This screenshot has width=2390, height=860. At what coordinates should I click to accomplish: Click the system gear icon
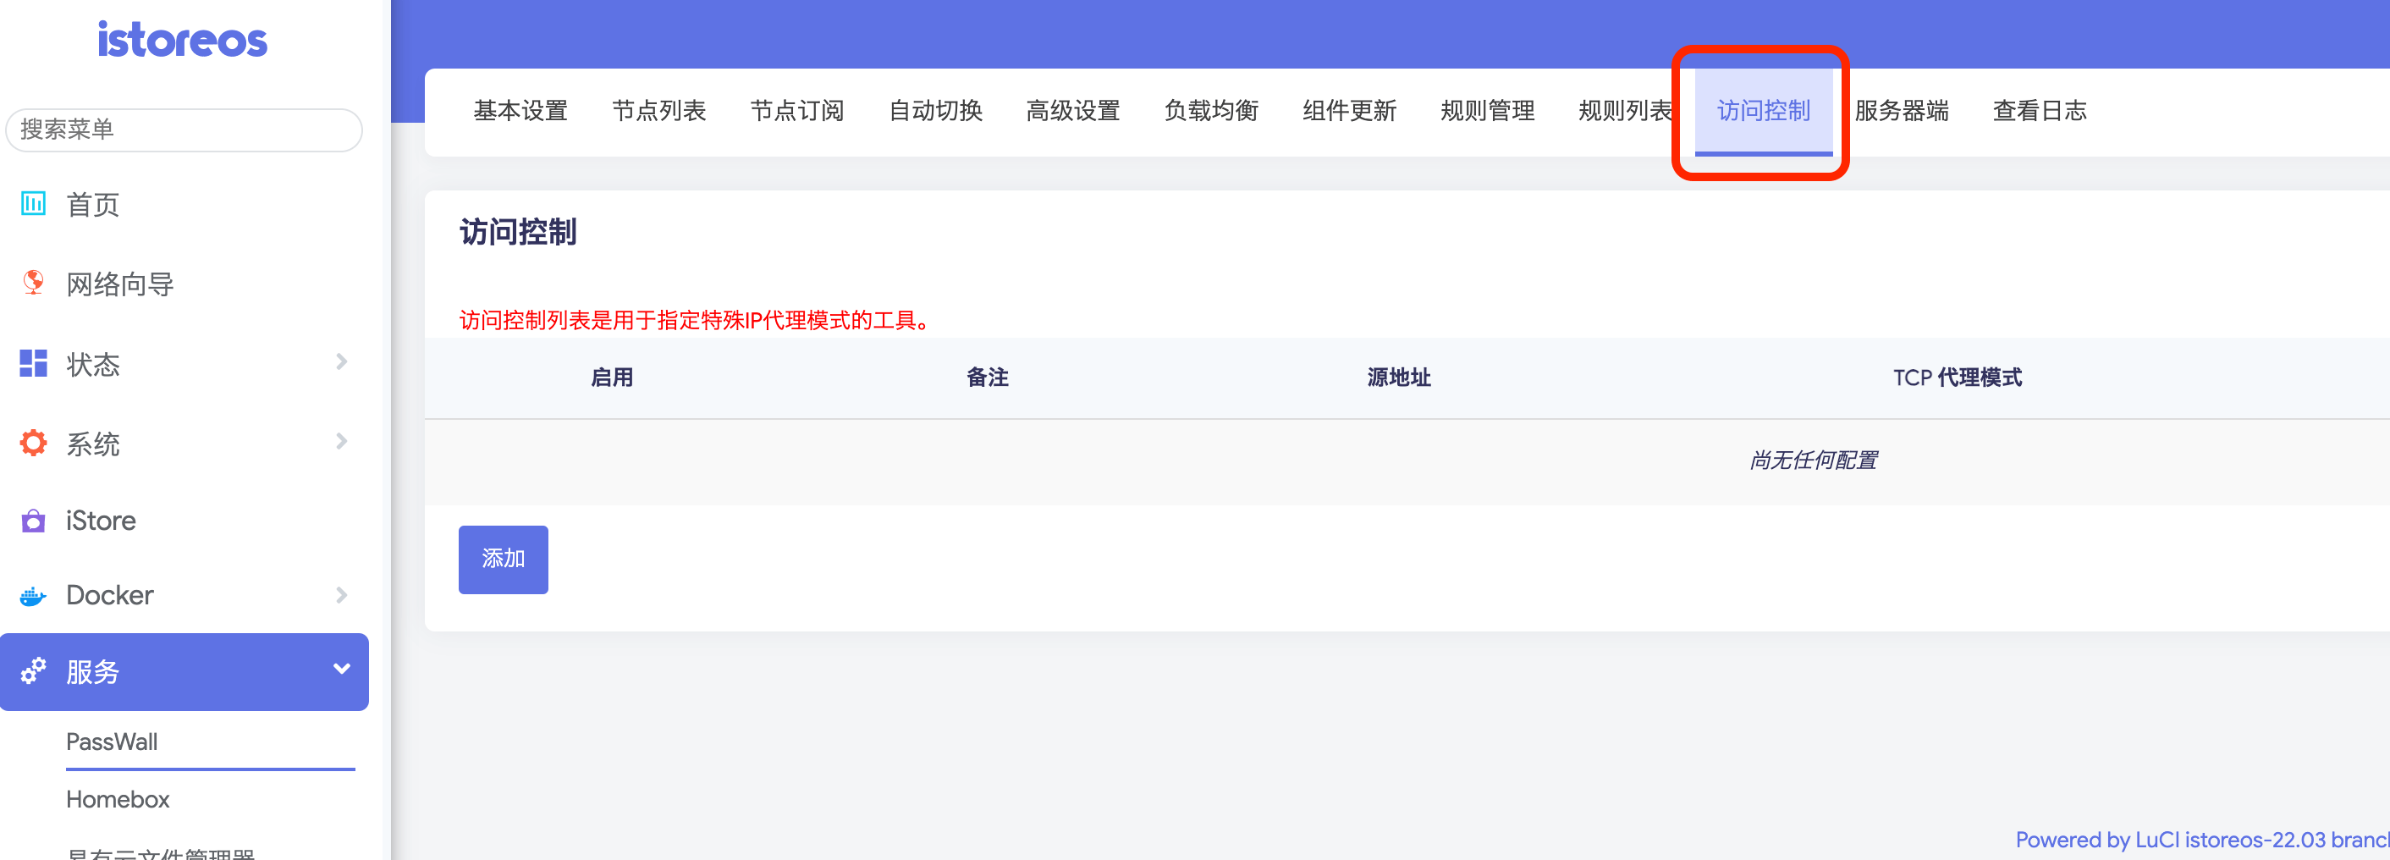pos(33,444)
